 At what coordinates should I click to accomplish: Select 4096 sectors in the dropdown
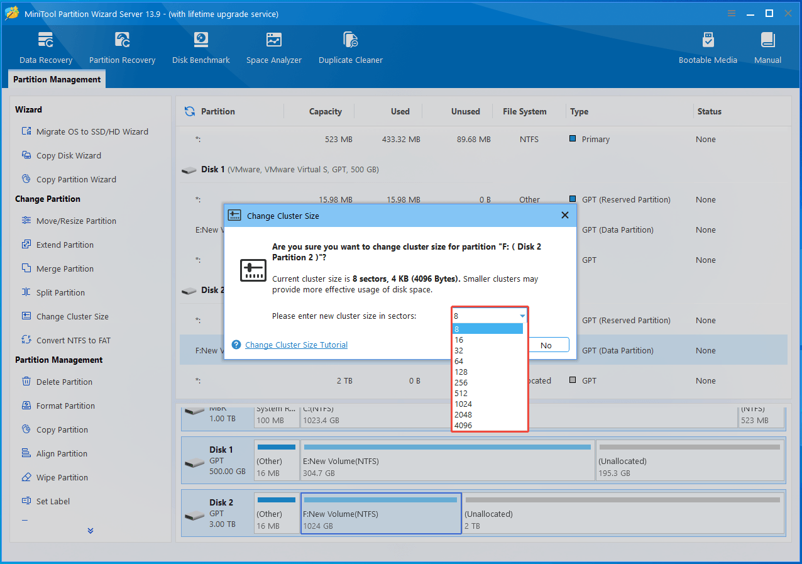pyautogui.click(x=488, y=425)
